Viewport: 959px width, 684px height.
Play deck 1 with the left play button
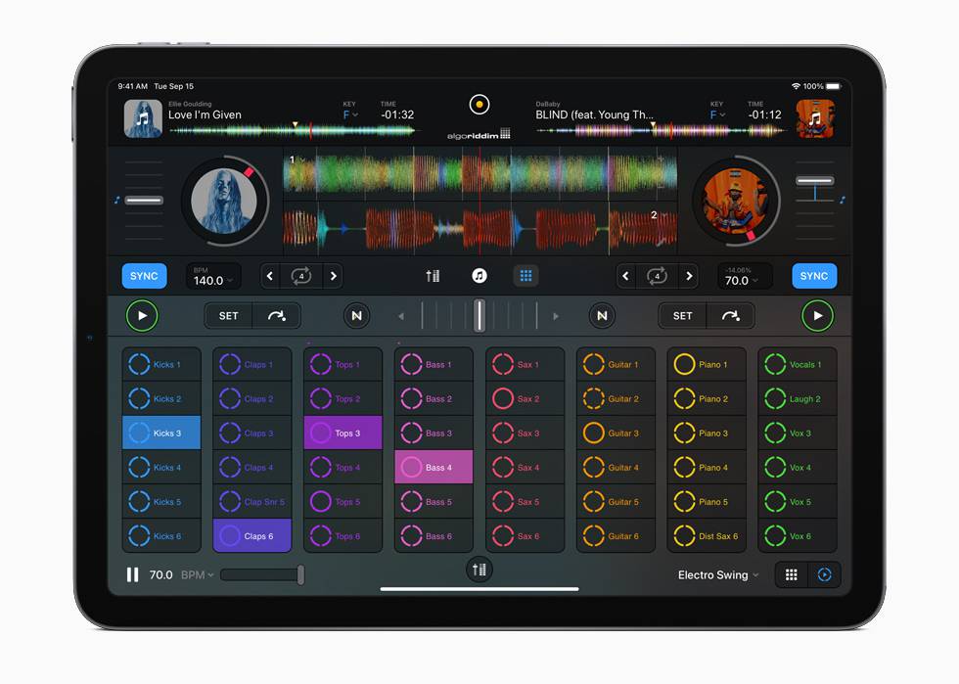point(142,316)
